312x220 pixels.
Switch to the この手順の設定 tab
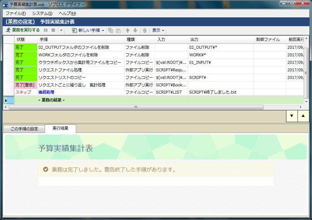[24, 129]
